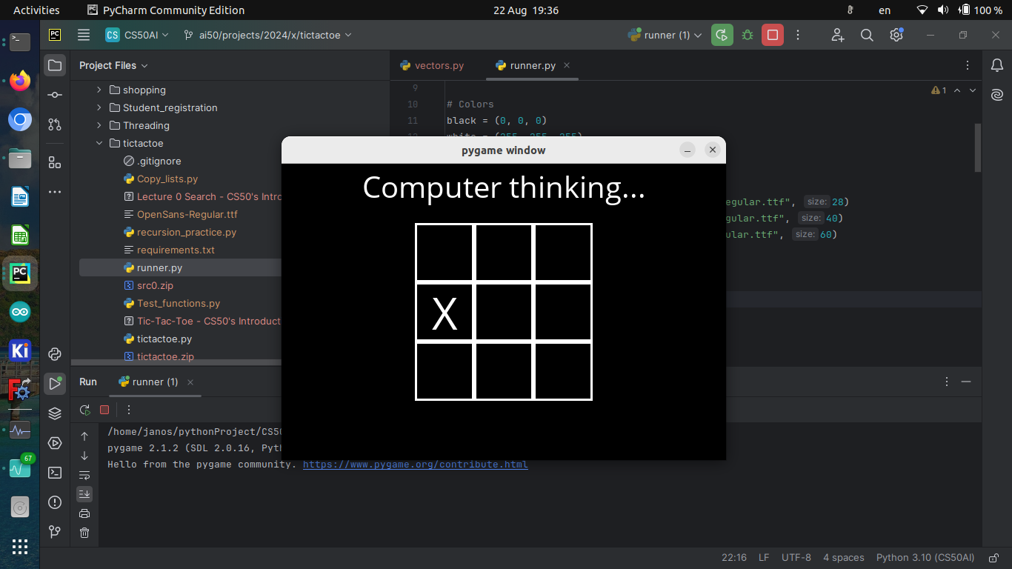Toggle scroll to end in Run console
This screenshot has height=569, width=1012.
click(x=84, y=494)
